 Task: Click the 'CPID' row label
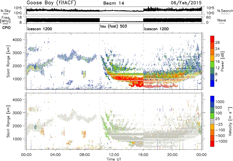pos(6,28)
